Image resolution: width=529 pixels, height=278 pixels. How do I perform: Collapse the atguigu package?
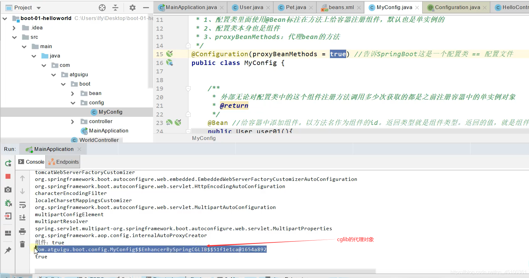(x=54, y=75)
